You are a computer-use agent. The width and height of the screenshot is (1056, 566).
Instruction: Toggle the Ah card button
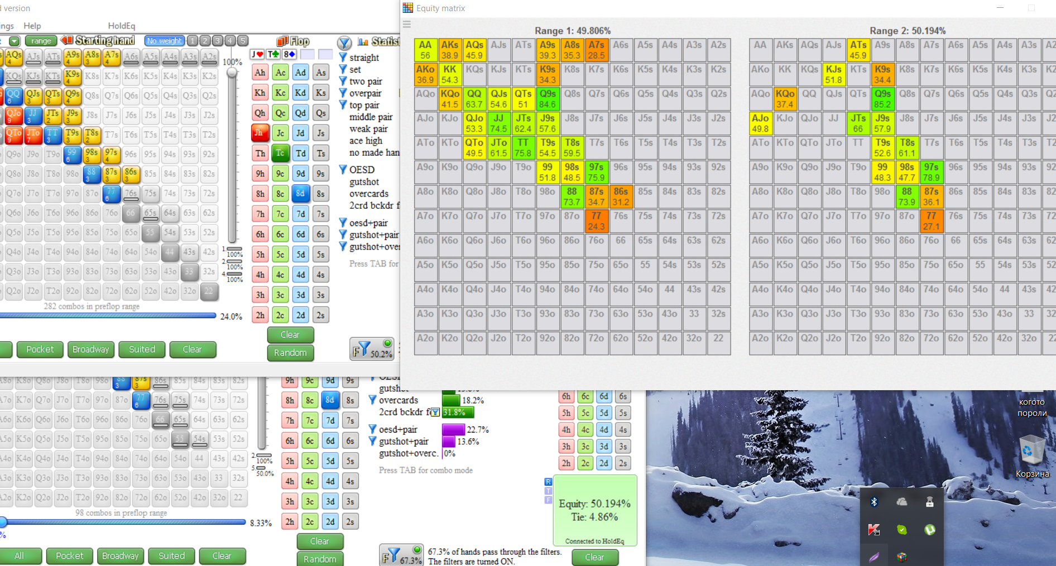[260, 73]
